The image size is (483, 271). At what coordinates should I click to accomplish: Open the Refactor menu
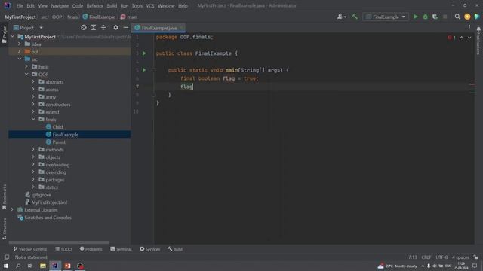click(95, 6)
